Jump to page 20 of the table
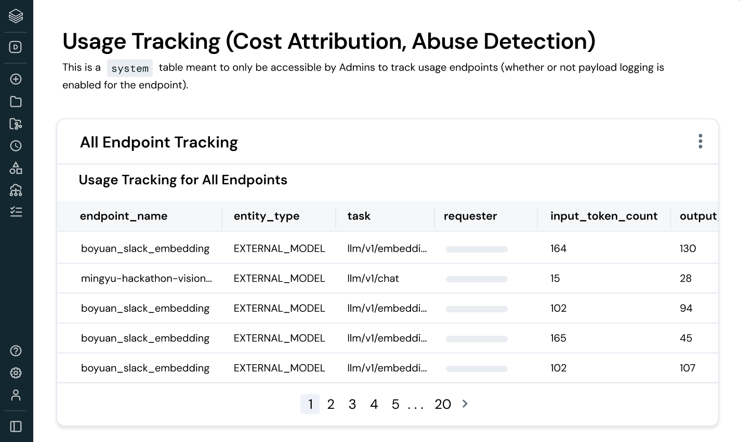Image resolution: width=740 pixels, height=442 pixels. click(x=443, y=404)
